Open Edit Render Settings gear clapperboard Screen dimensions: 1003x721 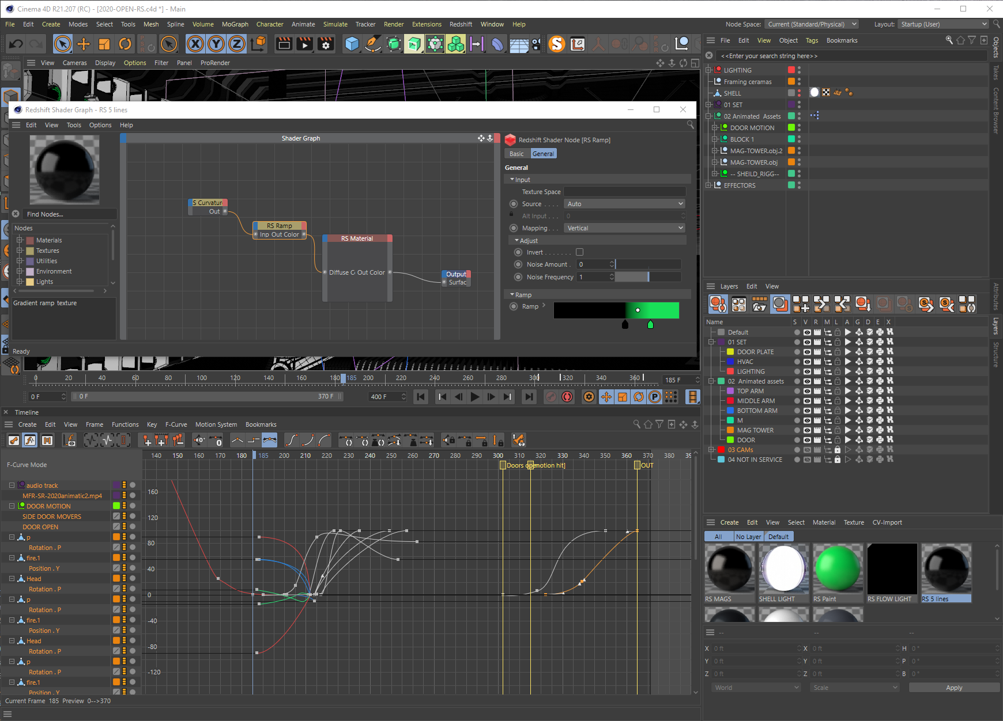point(326,44)
